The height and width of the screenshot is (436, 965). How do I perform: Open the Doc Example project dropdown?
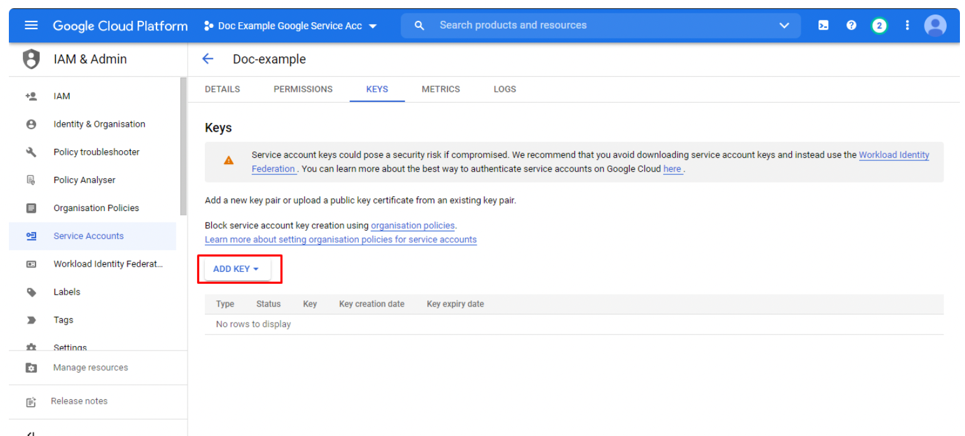coord(291,26)
